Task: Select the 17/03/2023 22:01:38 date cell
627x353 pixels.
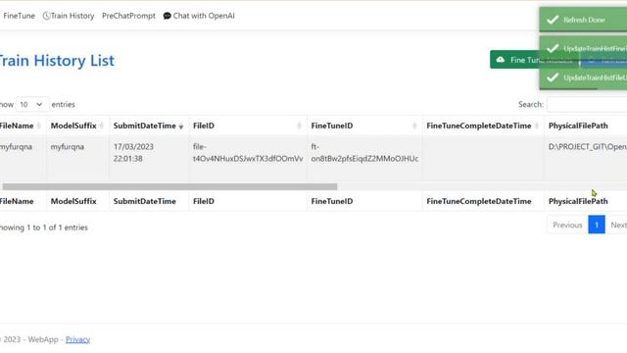Action: [x=149, y=158]
